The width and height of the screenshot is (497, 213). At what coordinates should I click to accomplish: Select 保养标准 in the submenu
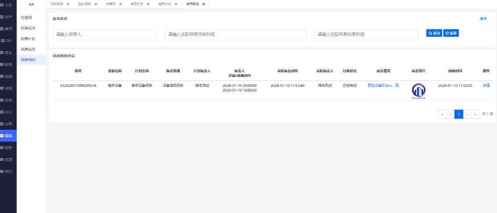(28, 28)
